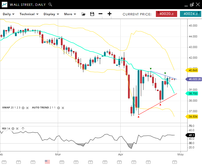202x165 pixels.
Task: Open the saved chart folder icon
Action: (83, 14)
